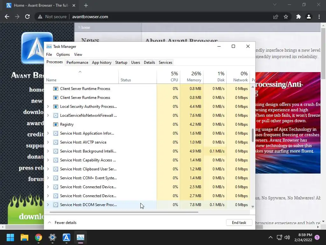Click the process list scroll down arrow
The image size is (326, 245).
tap(253, 207)
